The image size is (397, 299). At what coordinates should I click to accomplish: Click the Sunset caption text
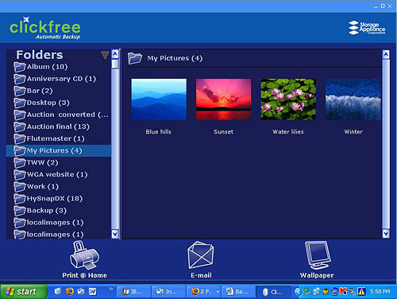224,132
